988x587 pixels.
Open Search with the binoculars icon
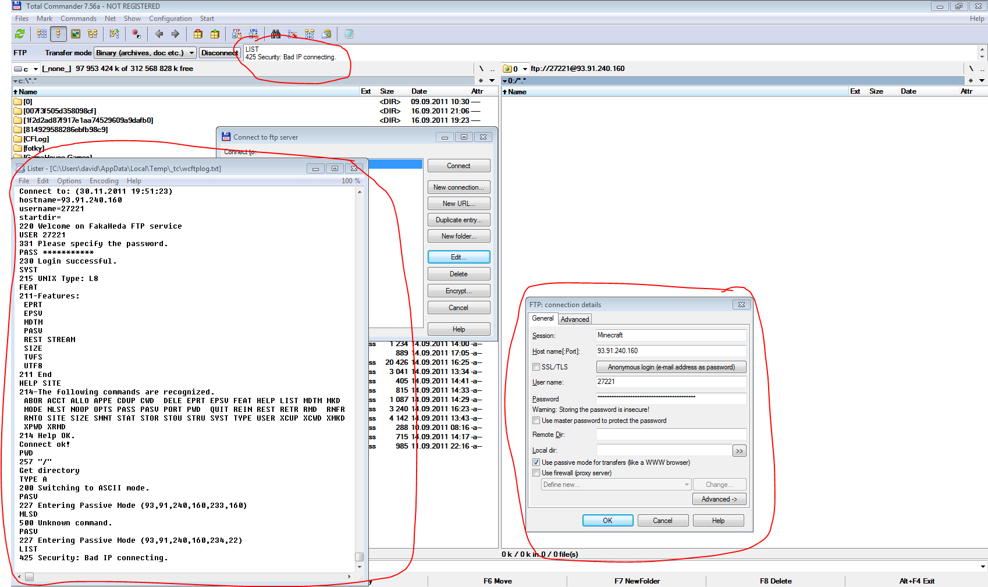coord(276,34)
